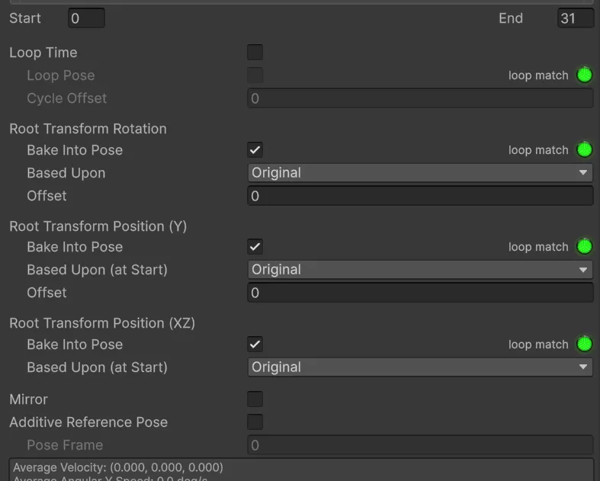Click the Pose Frame field
600x481 pixels.
[420, 445]
